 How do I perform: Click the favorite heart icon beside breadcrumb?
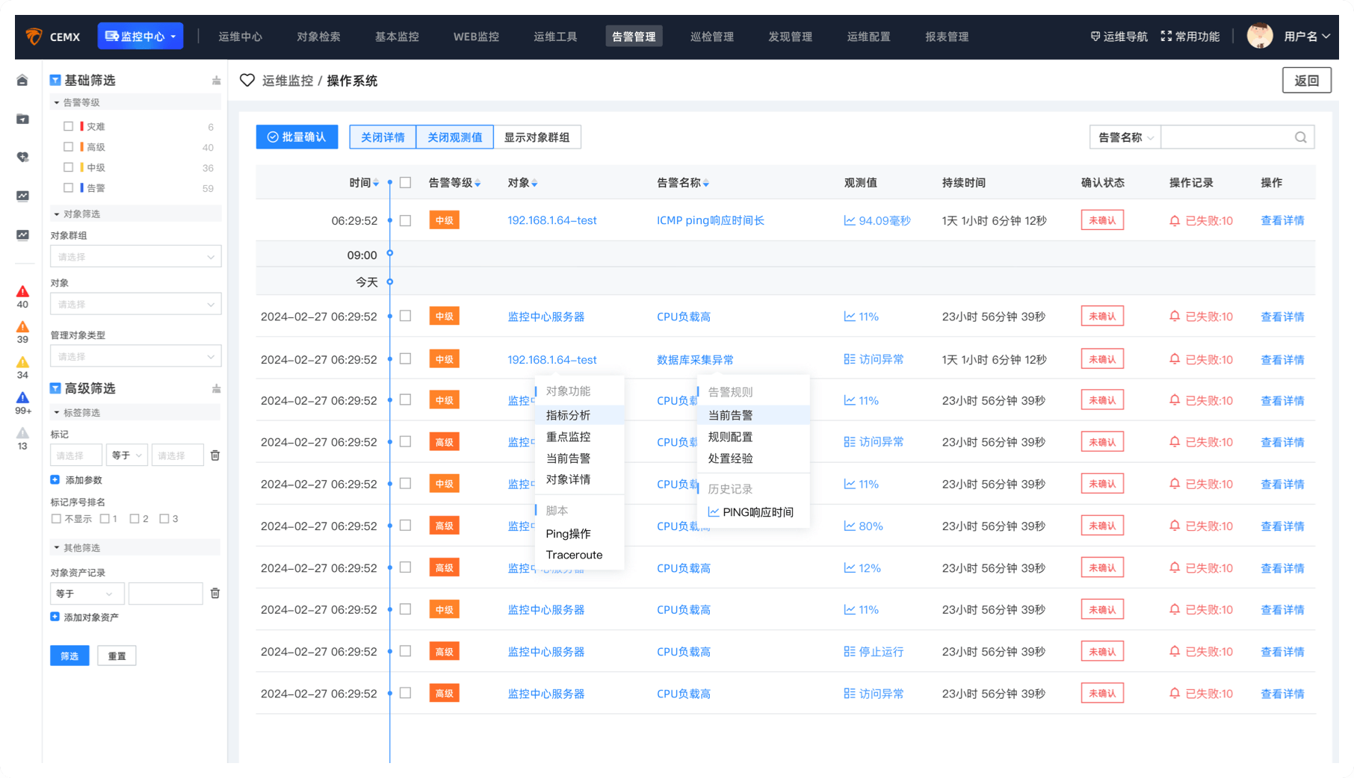click(x=247, y=81)
